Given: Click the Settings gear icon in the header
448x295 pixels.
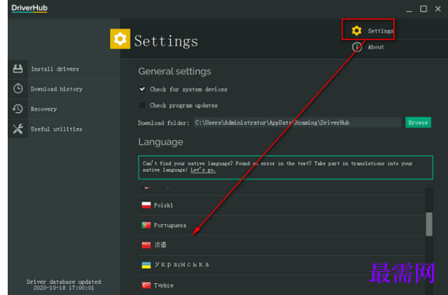Looking at the screenshot, I should (357, 31).
